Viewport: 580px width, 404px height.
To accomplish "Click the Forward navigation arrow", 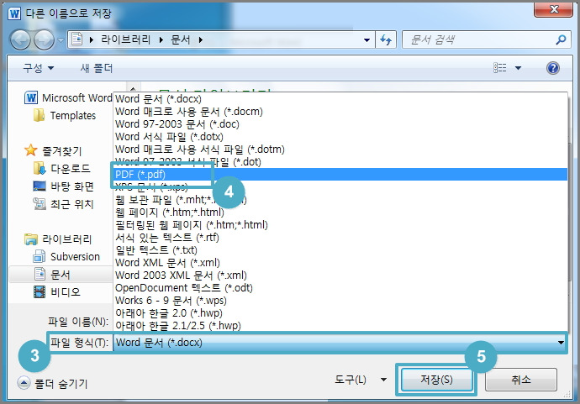I will 45,39.
